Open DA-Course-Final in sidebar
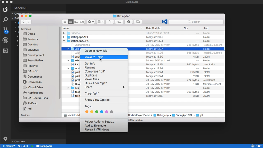This screenshot has height=148, width=263. (36, 98)
